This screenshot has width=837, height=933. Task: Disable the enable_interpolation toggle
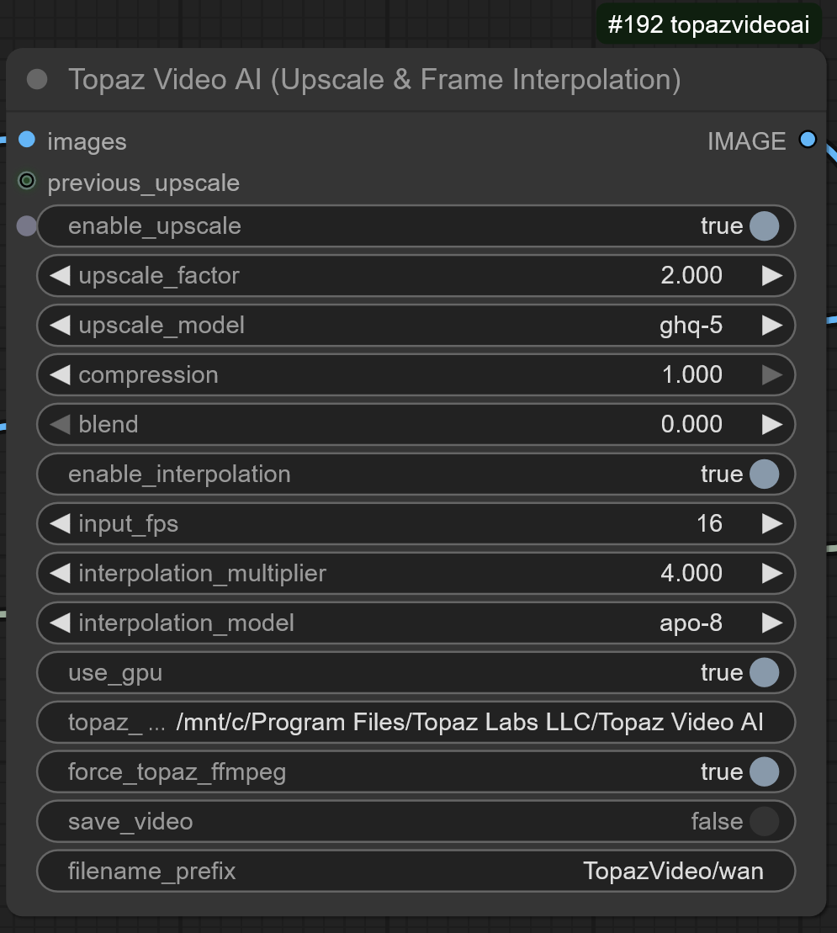(764, 474)
